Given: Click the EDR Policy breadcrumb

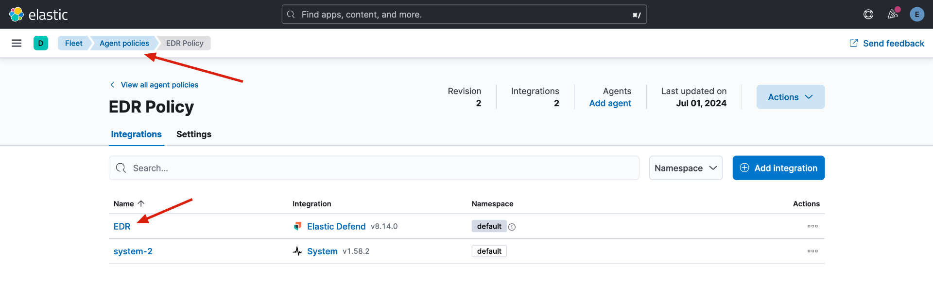Looking at the screenshot, I should pos(185,43).
